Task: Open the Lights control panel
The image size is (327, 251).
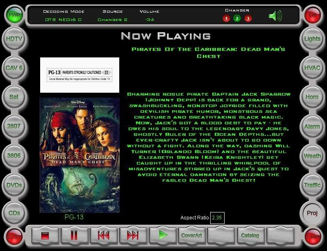Action: tap(312, 39)
